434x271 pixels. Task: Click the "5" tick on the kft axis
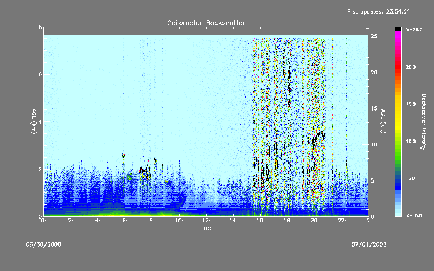[x=373, y=180]
